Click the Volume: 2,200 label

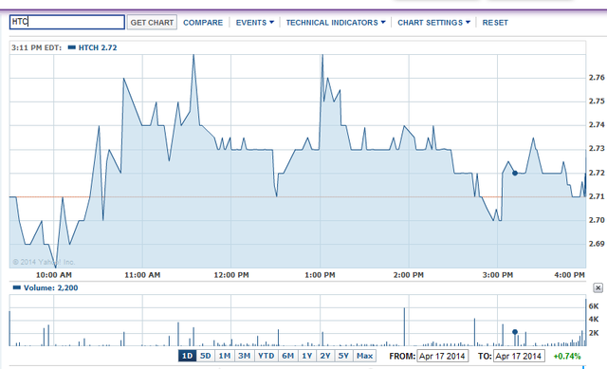click(x=50, y=287)
